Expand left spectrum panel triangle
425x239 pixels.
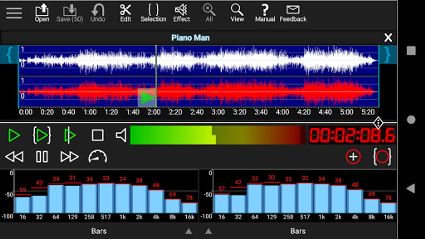pos(189,232)
